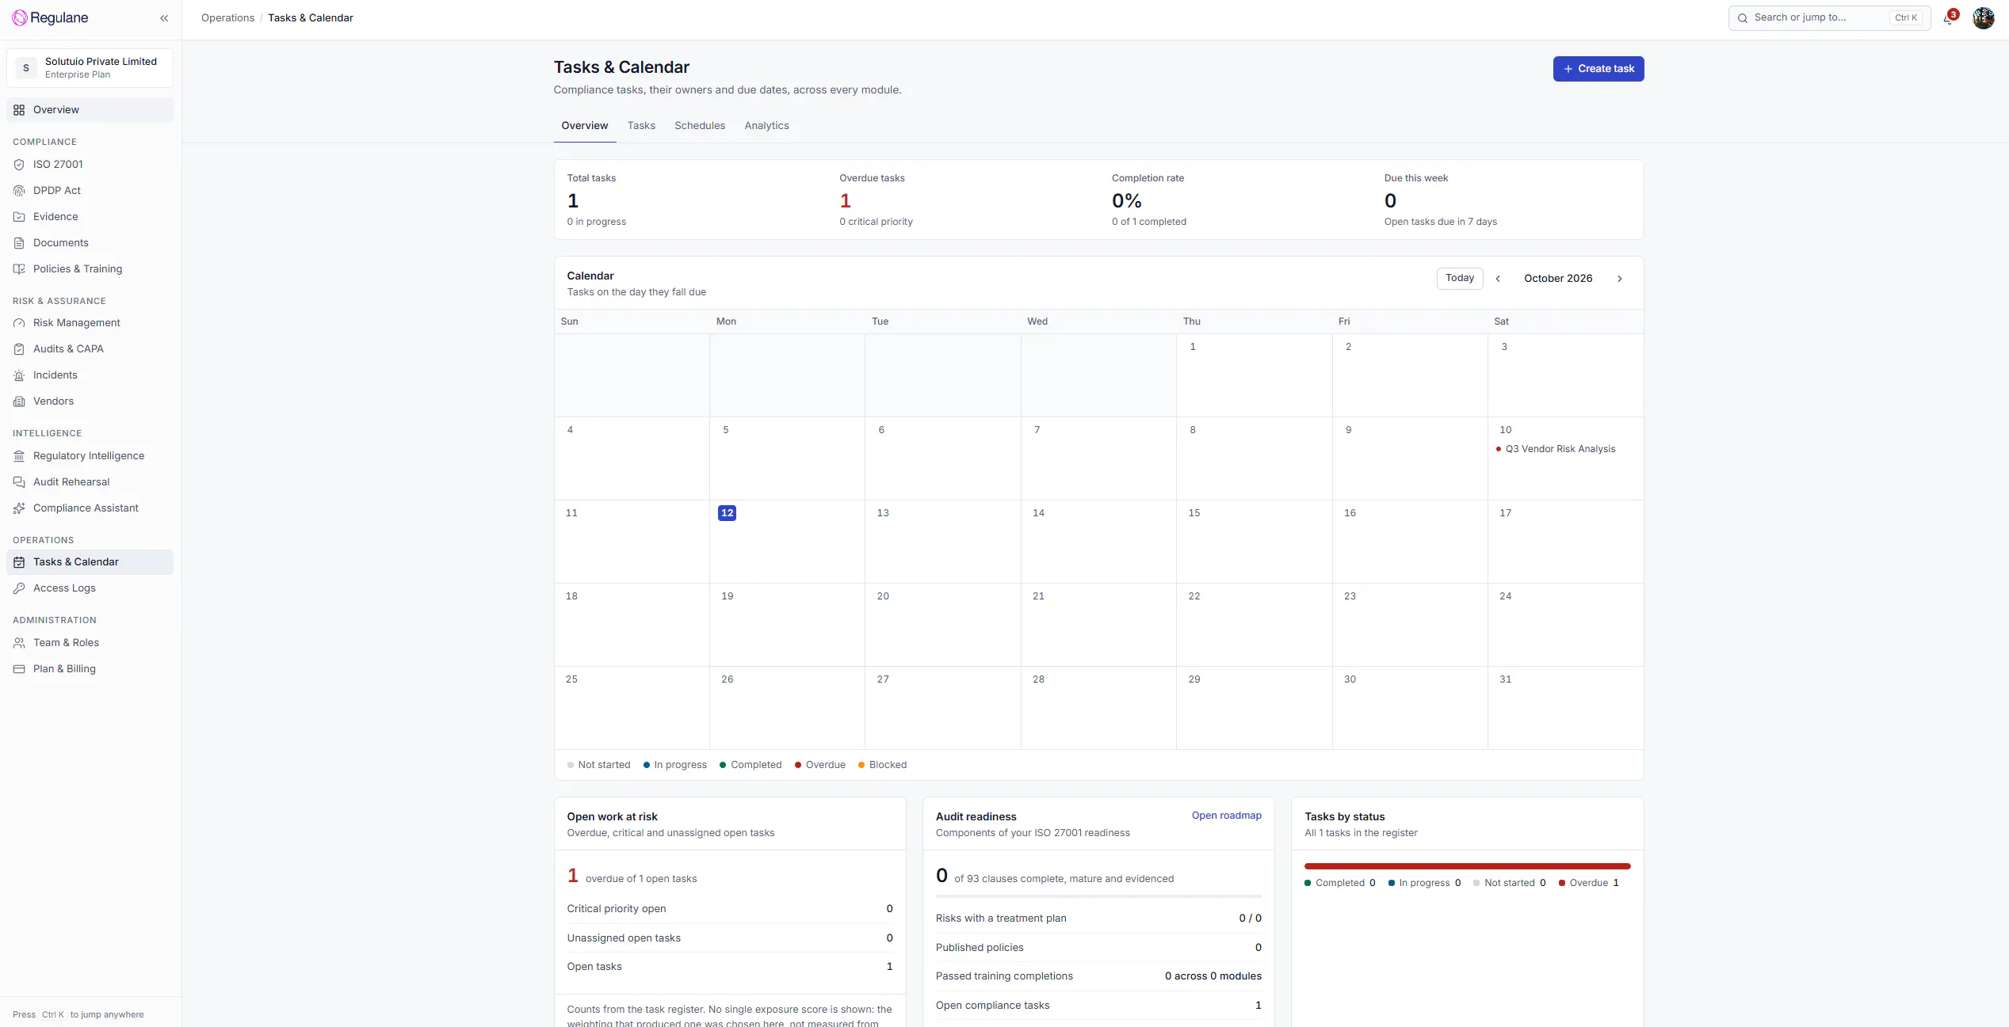This screenshot has width=2009, height=1027.
Task: Go to previous month in calendar
Action: 1498,279
